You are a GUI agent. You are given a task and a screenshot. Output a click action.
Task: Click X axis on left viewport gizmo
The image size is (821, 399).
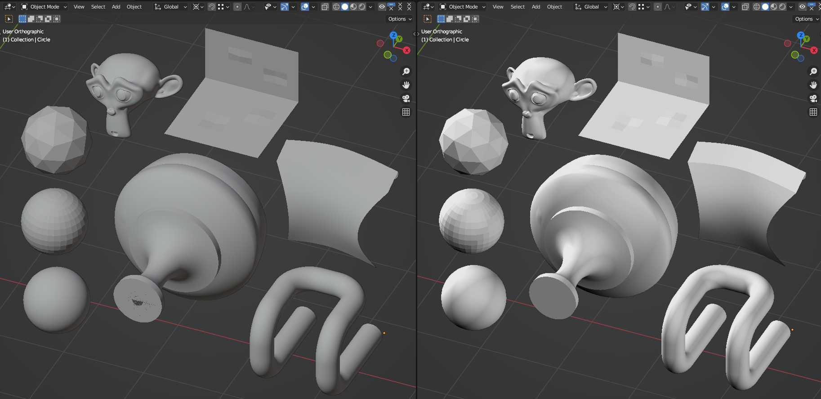[x=407, y=50]
